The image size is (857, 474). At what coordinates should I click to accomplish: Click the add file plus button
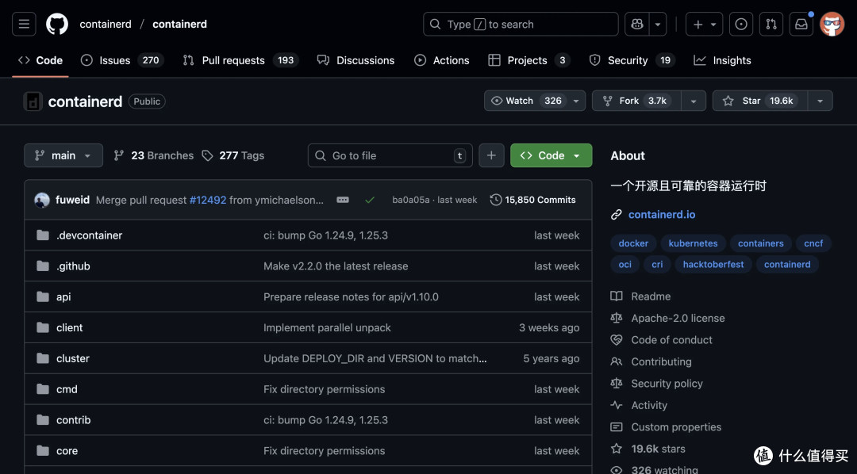click(491, 155)
